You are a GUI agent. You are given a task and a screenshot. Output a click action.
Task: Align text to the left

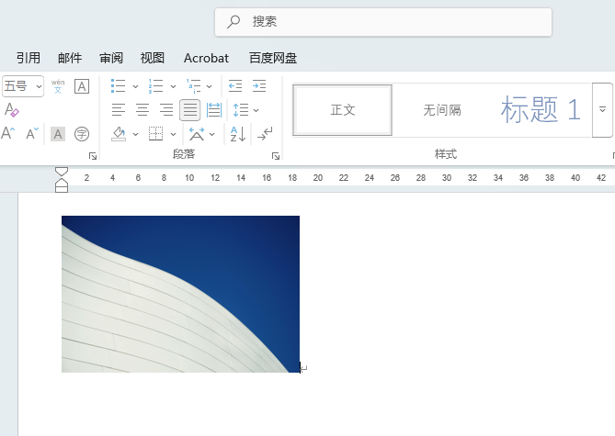click(119, 110)
